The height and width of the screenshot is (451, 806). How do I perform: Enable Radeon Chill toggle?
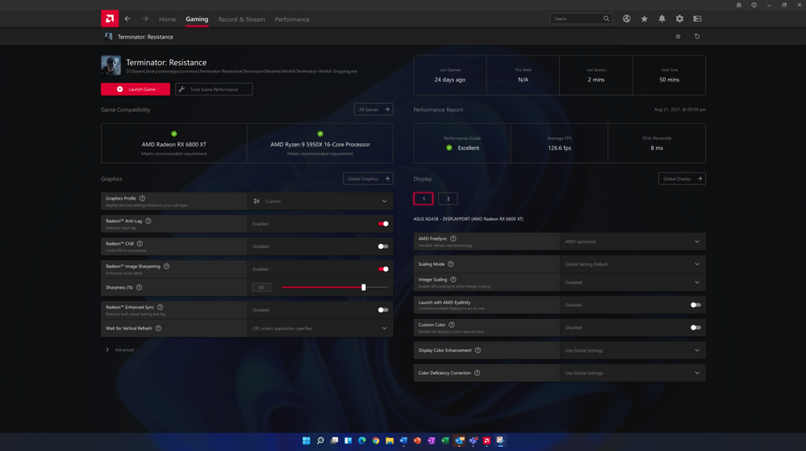383,246
